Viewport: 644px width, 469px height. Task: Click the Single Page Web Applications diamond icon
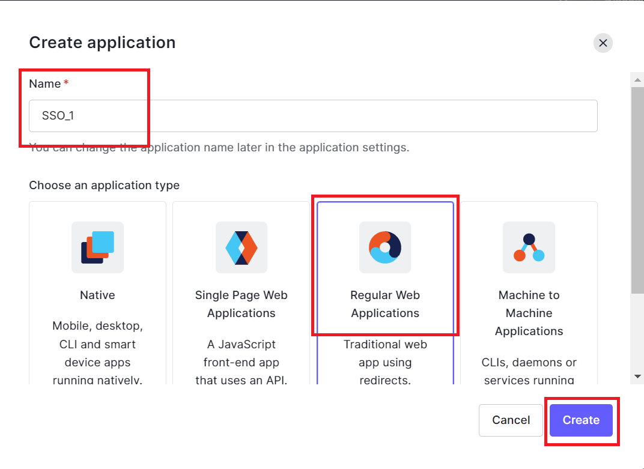[x=241, y=247]
